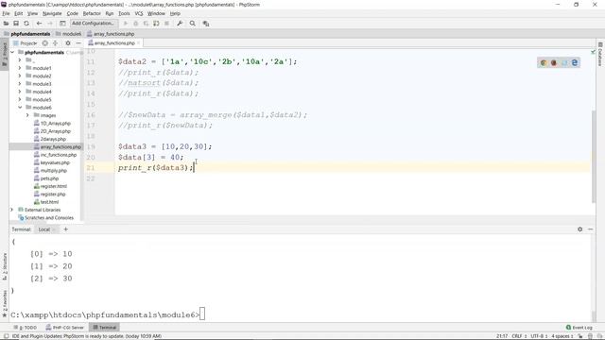The width and height of the screenshot is (605, 340).
Task: Click the Debug bug icon
Action: 135,24
